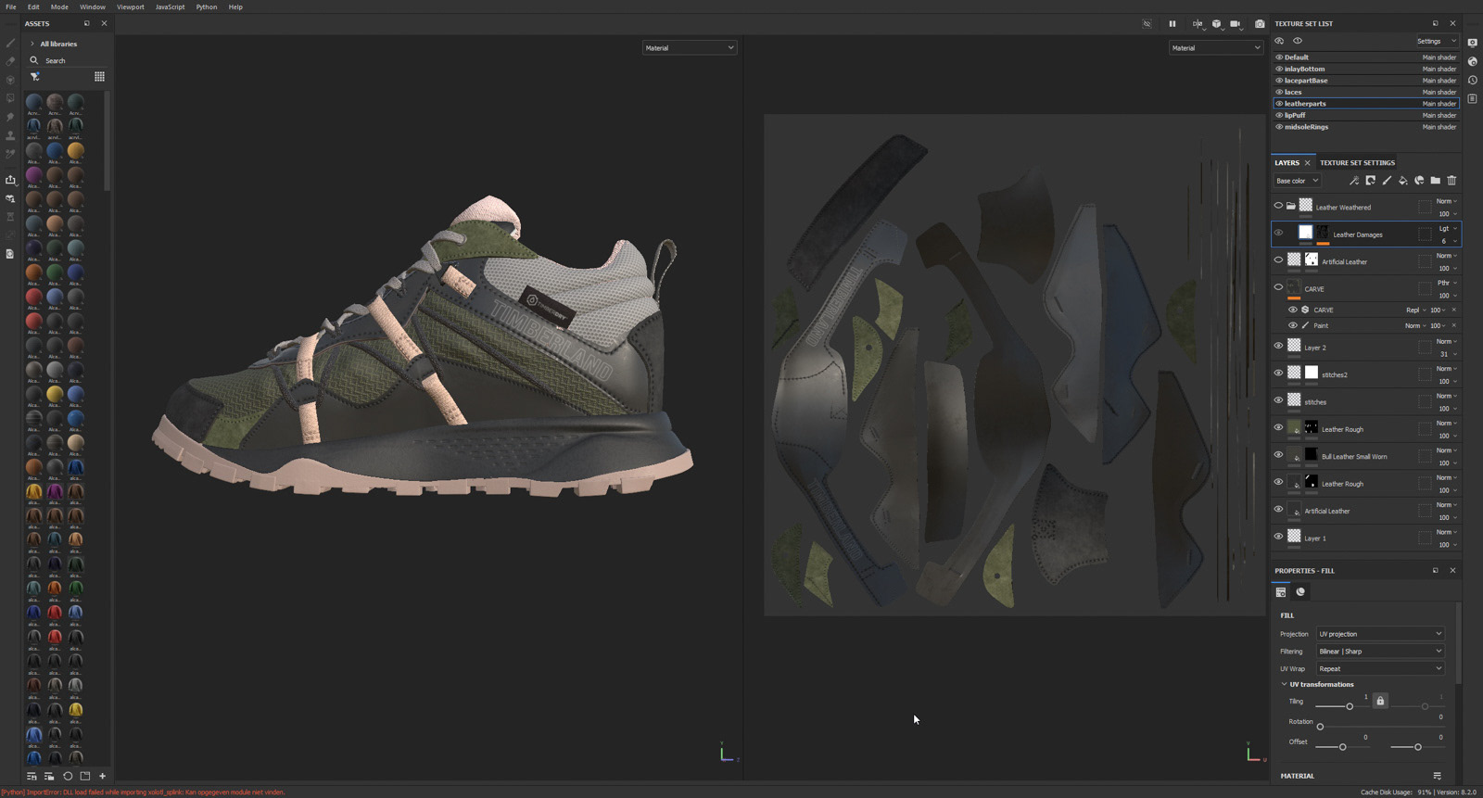Image resolution: width=1483 pixels, height=798 pixels.
Task: Hide the laces texture set
Action: pyautogui.click(x=1279, y=92)
